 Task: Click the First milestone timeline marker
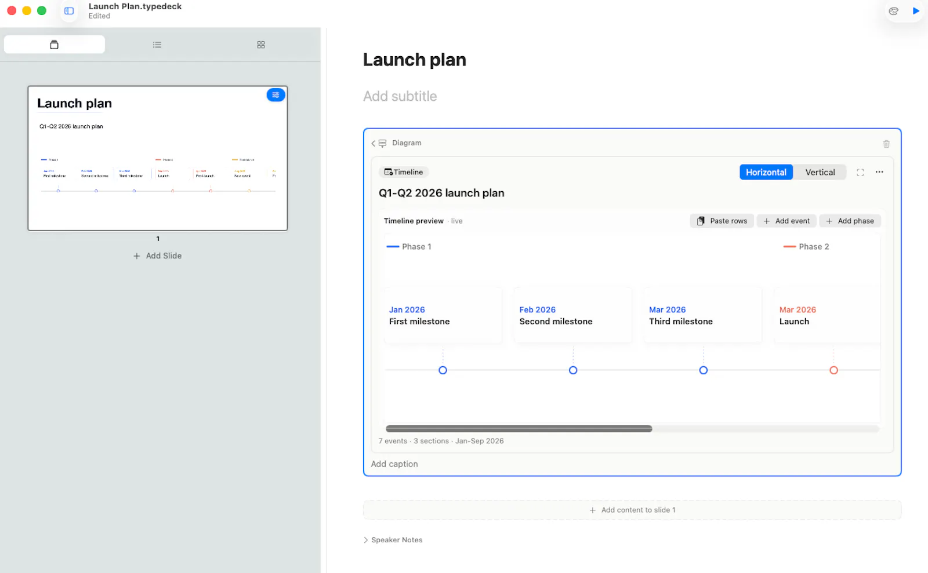point(443,370)
